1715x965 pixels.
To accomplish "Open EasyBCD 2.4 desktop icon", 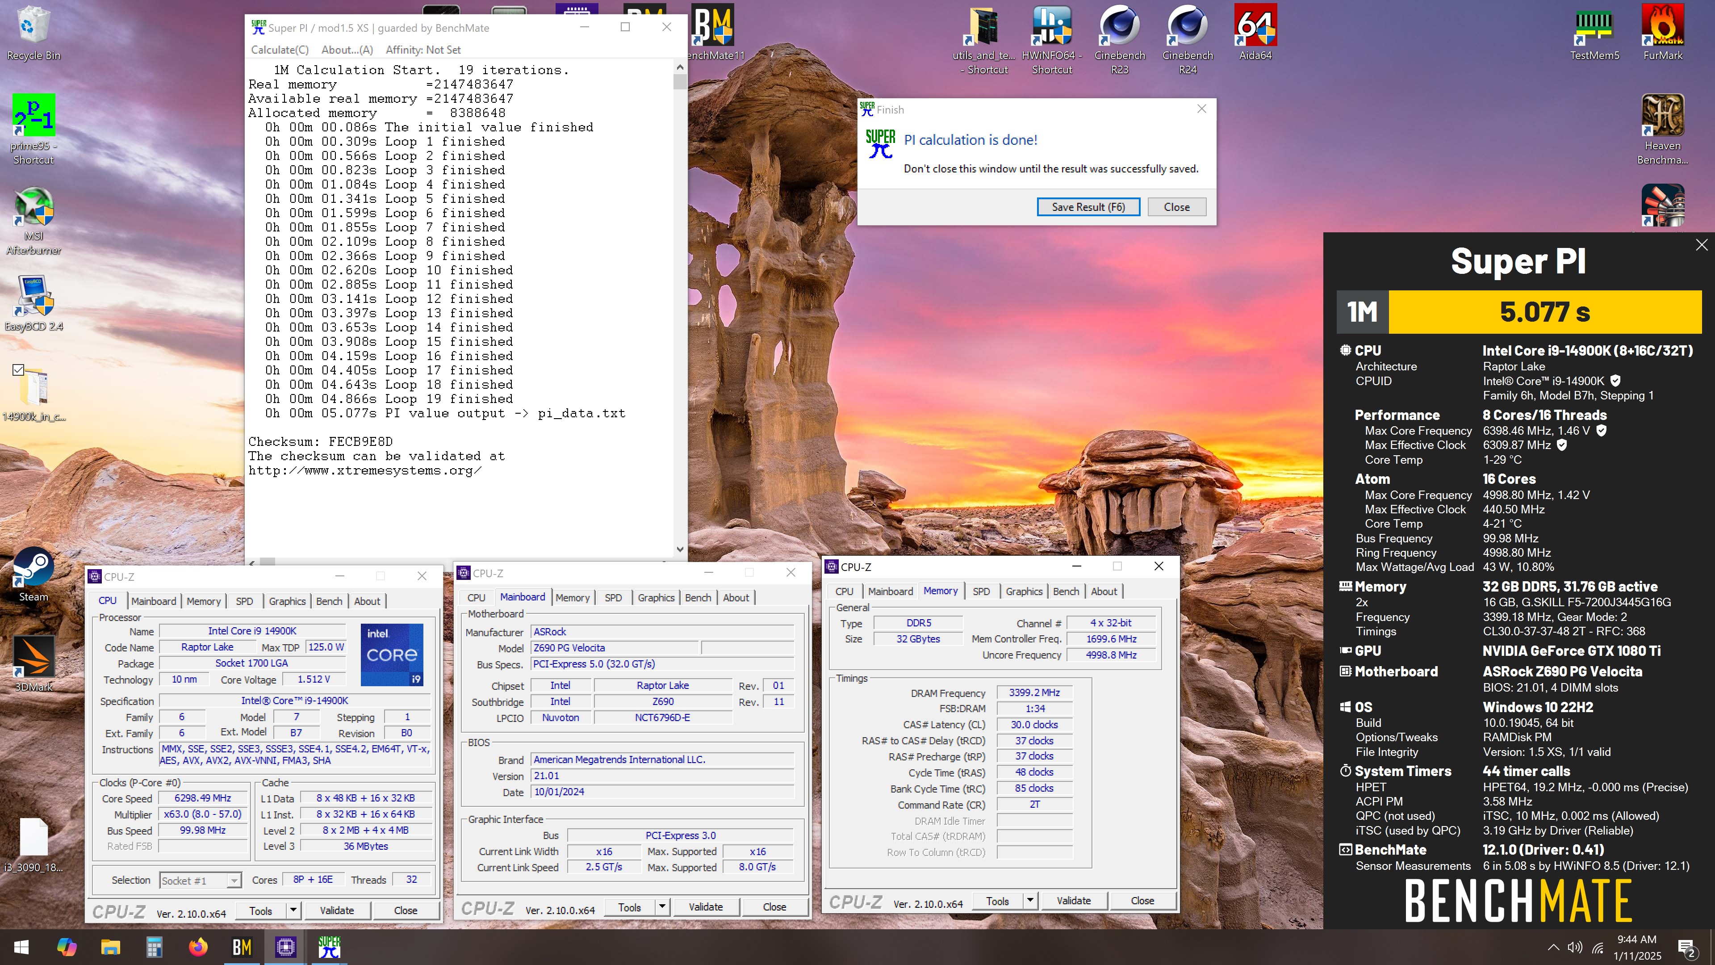I will point(33,303).
